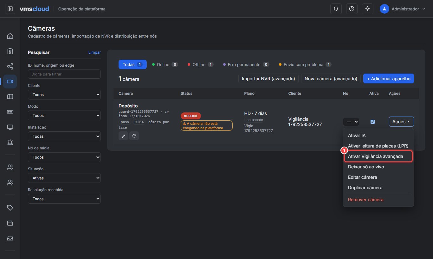Viewport: 433px width, 259px height.
Task: Open the tag icon in the sidebar
Action: point(10,208)
